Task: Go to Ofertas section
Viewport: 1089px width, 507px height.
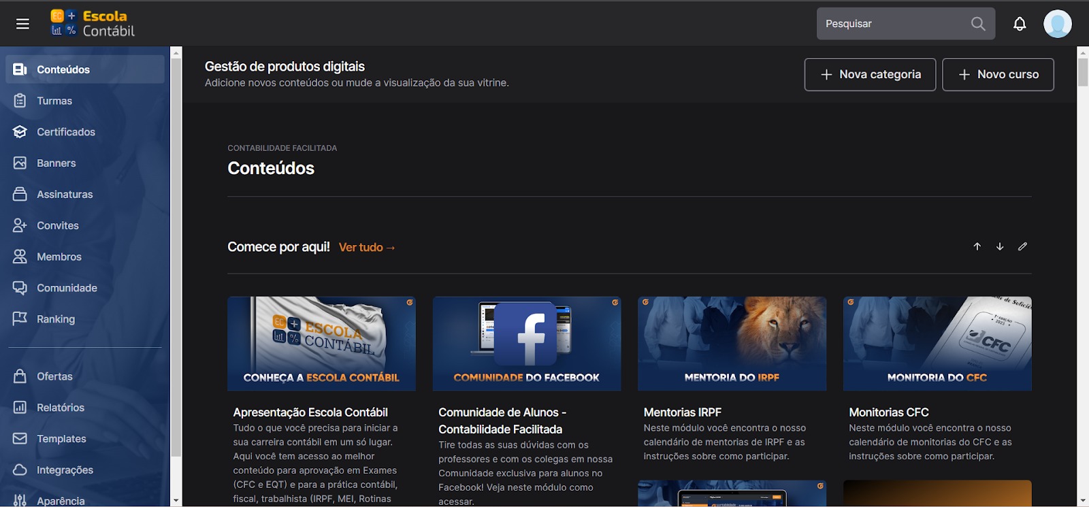Action: pos(85,376)
